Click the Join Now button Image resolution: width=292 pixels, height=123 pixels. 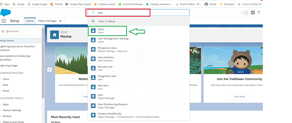pyautogui.click(x=239, y=97)
